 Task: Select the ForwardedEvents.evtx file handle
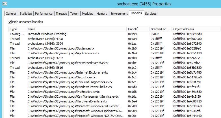click(114, 63)
